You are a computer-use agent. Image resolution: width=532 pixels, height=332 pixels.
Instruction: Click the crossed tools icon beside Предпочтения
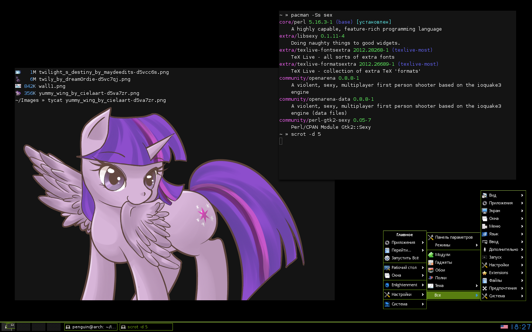click(x=485, y=288)
